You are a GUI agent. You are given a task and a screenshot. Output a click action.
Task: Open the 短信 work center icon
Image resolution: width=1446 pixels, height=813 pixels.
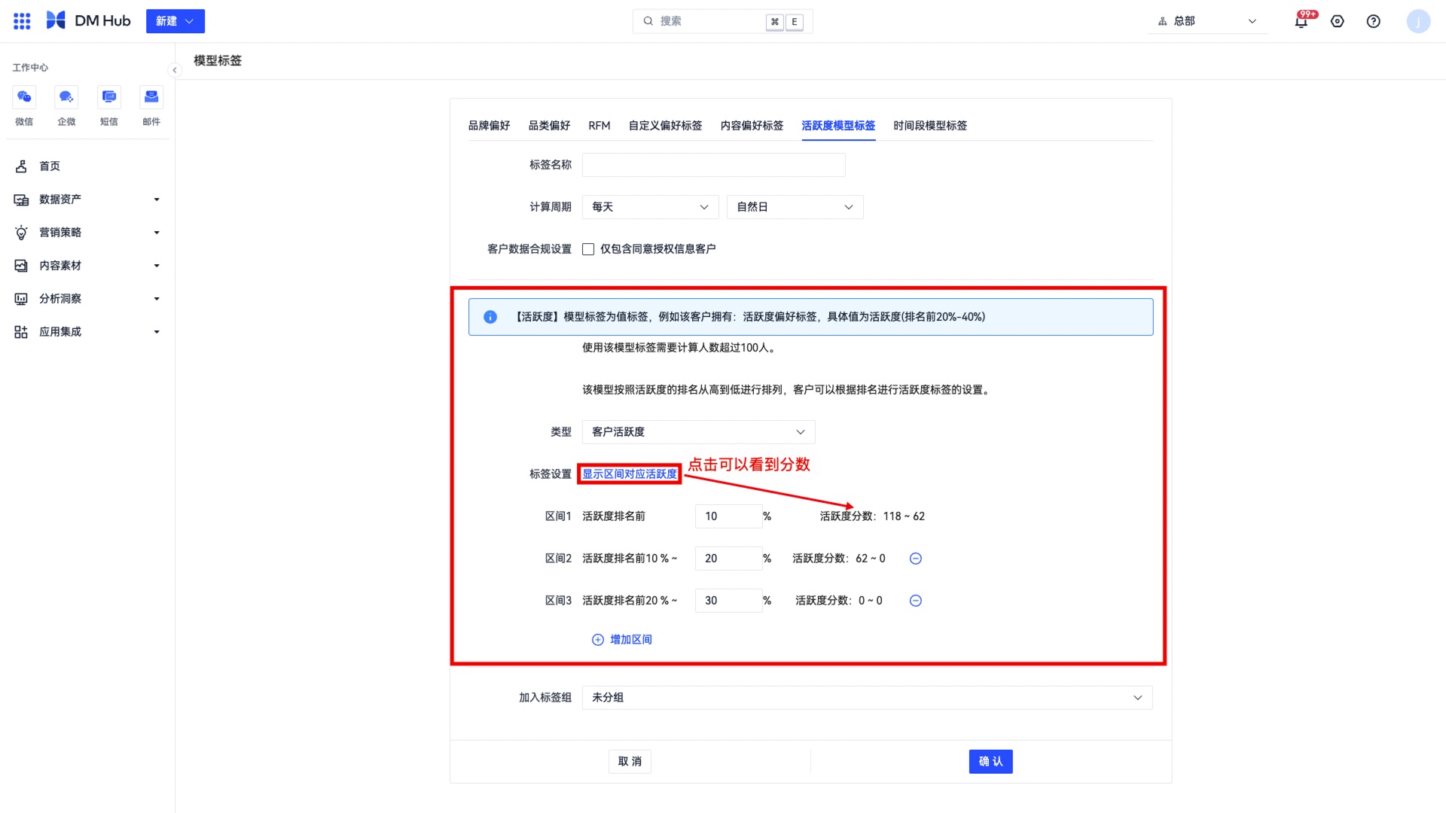tap(109, 97)
